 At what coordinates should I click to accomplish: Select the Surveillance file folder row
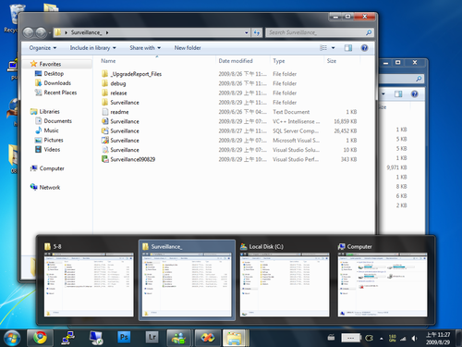pos(229,103)
